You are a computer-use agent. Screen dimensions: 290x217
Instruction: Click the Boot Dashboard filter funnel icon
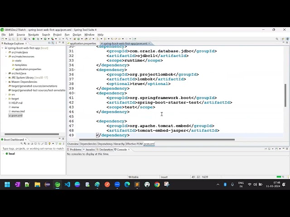coord(56,144)
